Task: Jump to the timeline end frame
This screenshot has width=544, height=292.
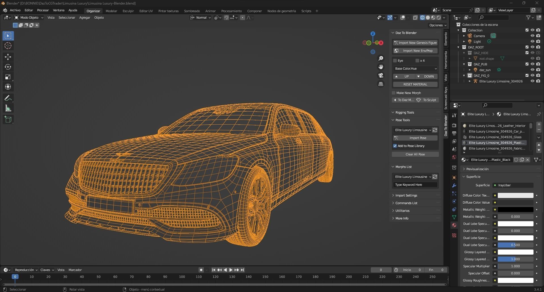Action: 242,270
